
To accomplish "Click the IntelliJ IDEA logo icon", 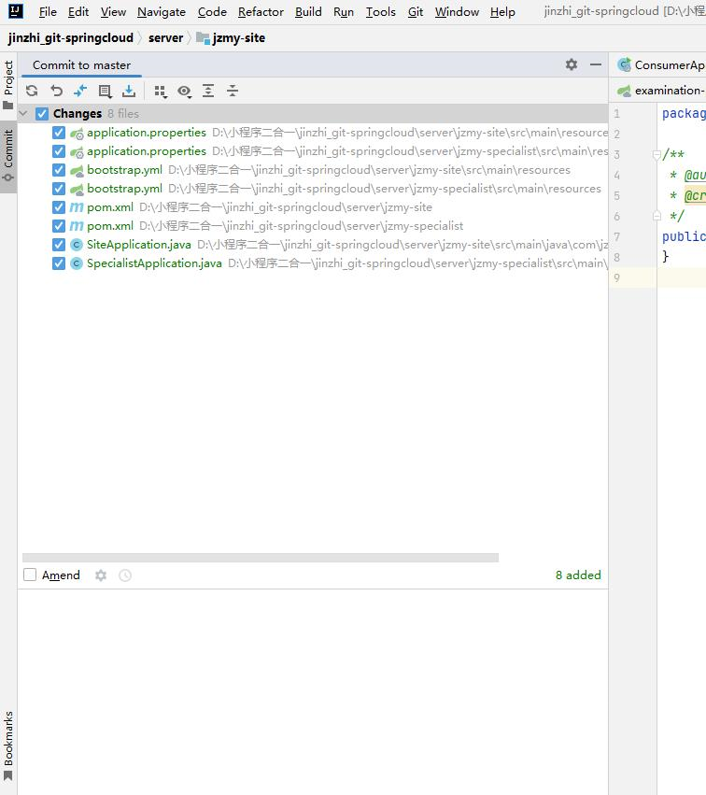I will (16, 10).
